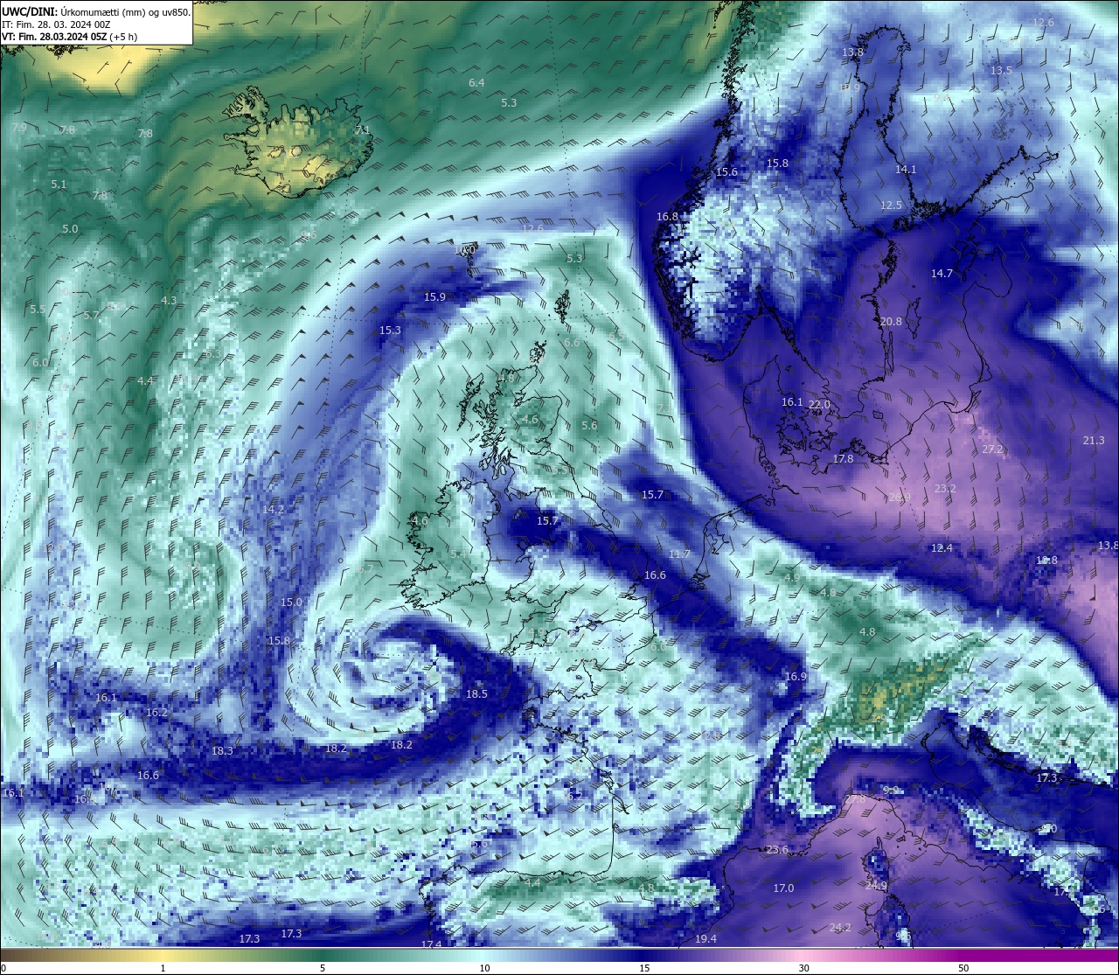Viewport: 1119px width, 975px height.
Task: Click the 'IT: Fim. 28. 03. 2024 00Z' line
Action: click(56, 24)
